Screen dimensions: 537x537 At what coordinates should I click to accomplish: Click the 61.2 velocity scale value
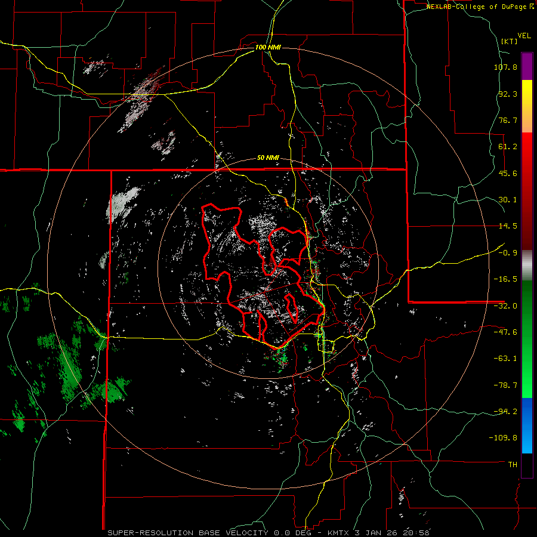[x=508, y=147]
